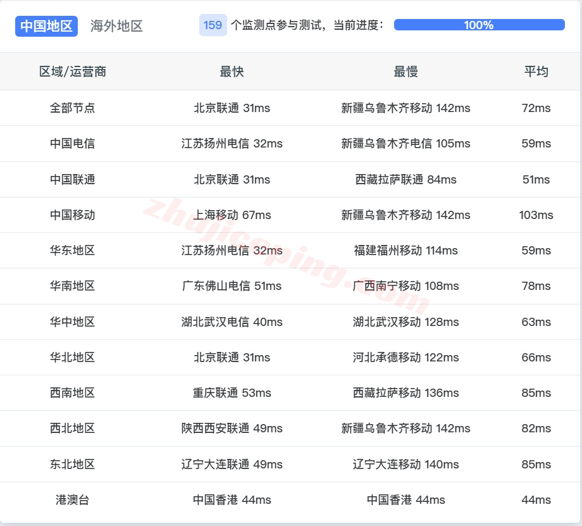Click the 福建福州移动 114ms slowest cell

pos(406,251)
